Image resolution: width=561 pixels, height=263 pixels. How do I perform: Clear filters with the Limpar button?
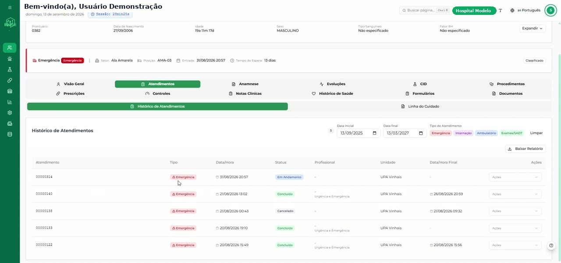[x=536, y=133]
